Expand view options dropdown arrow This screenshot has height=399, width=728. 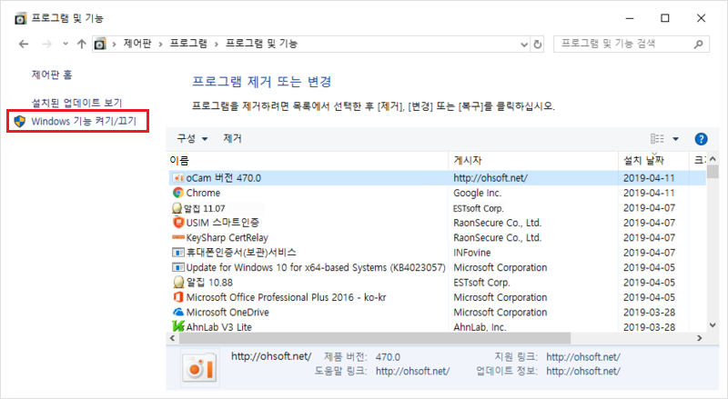[675, 139]
